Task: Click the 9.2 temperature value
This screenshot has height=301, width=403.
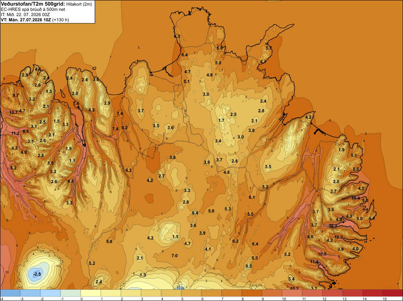Action: coord(125,128)
